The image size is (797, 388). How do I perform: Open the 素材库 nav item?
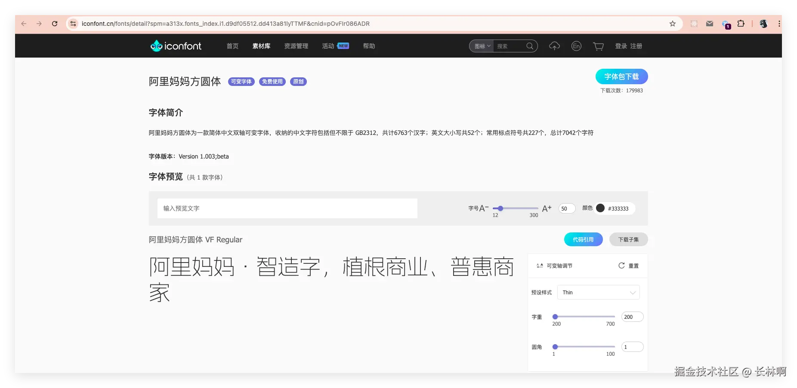coord(261,46)
